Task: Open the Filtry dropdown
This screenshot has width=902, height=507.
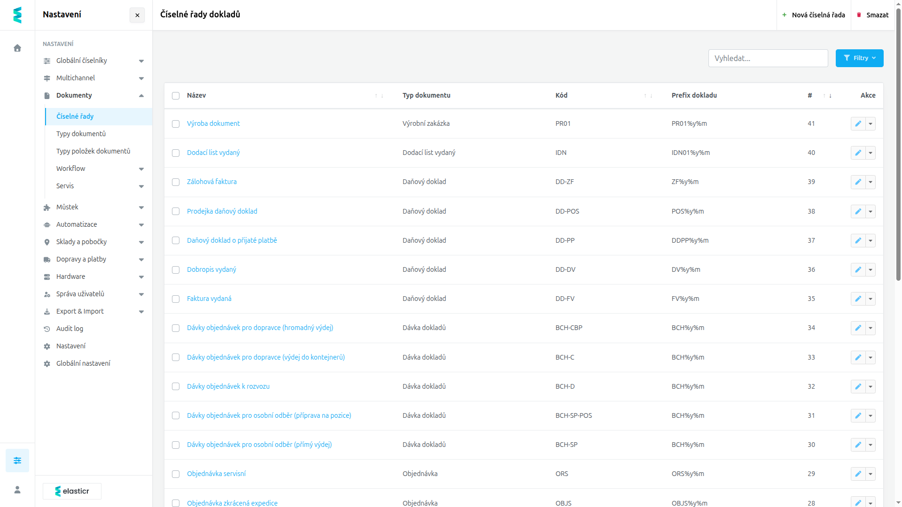Action: click(x=859, y=58)
